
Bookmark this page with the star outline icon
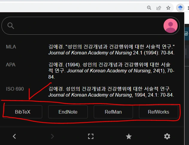click(168, 8)
